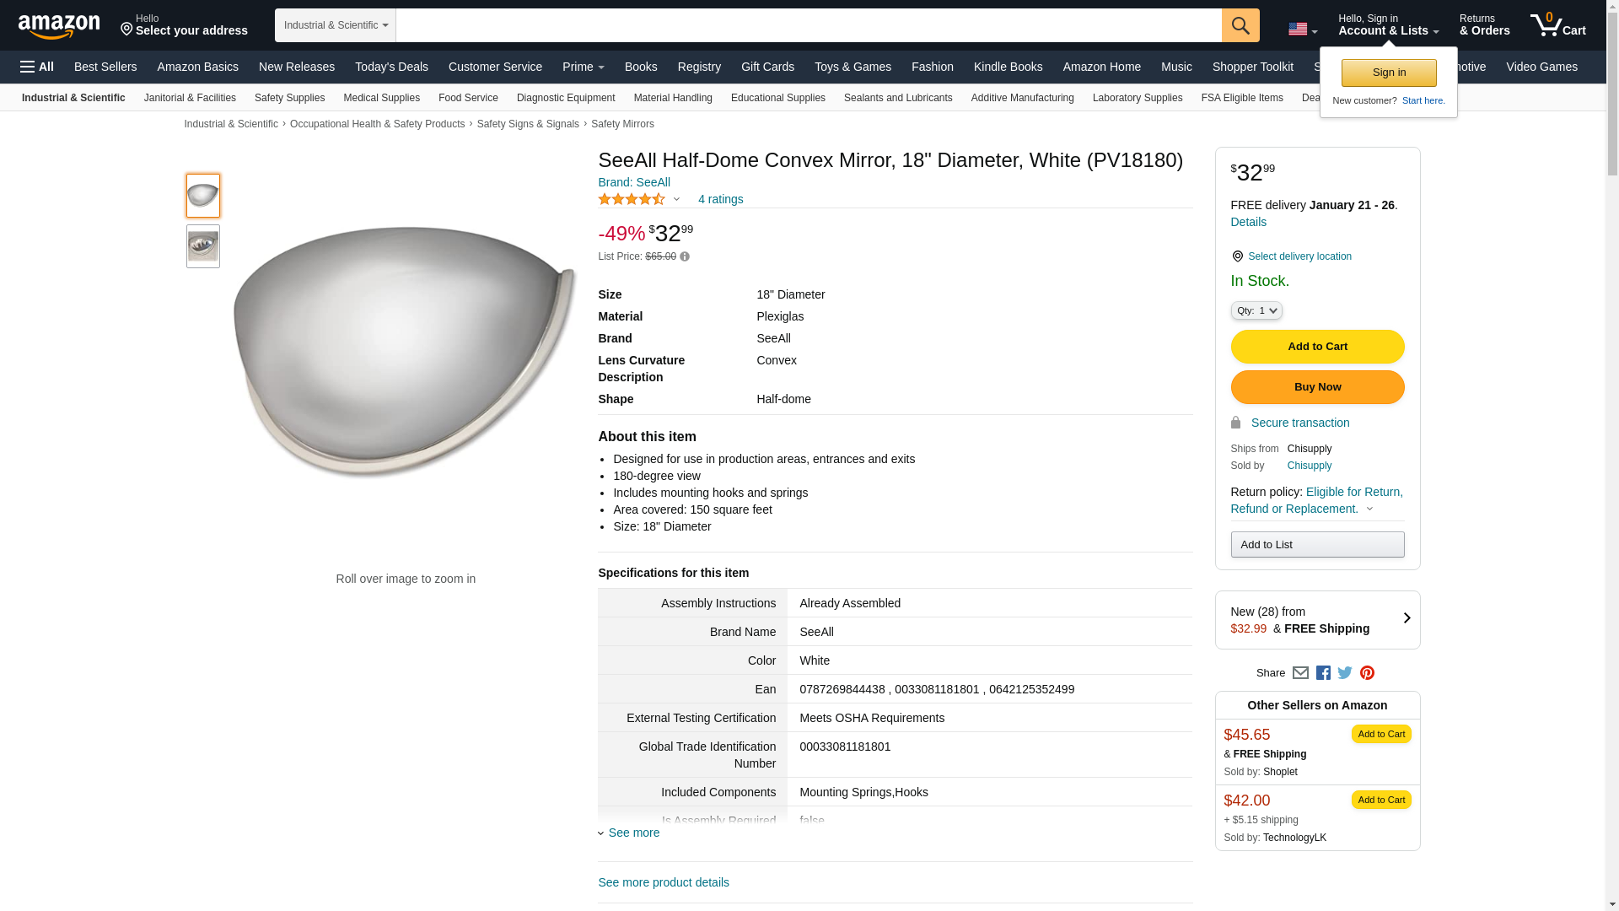Share the product via email icon
Image resolution: width=1619 pixels, height=911 pixels.
click(1300, 673)
